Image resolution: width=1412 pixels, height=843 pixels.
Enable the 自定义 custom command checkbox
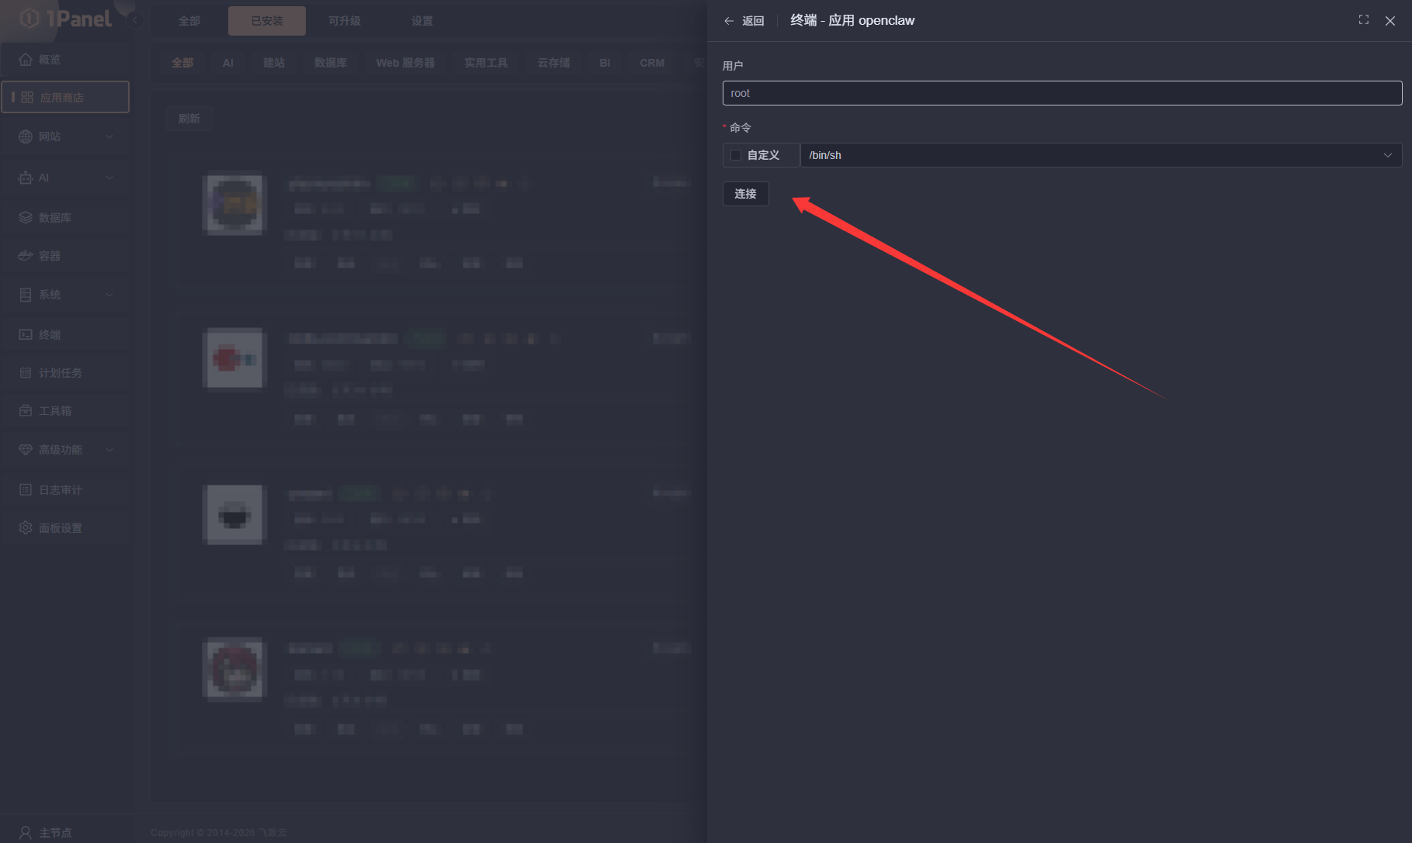[x=736, y=155]
